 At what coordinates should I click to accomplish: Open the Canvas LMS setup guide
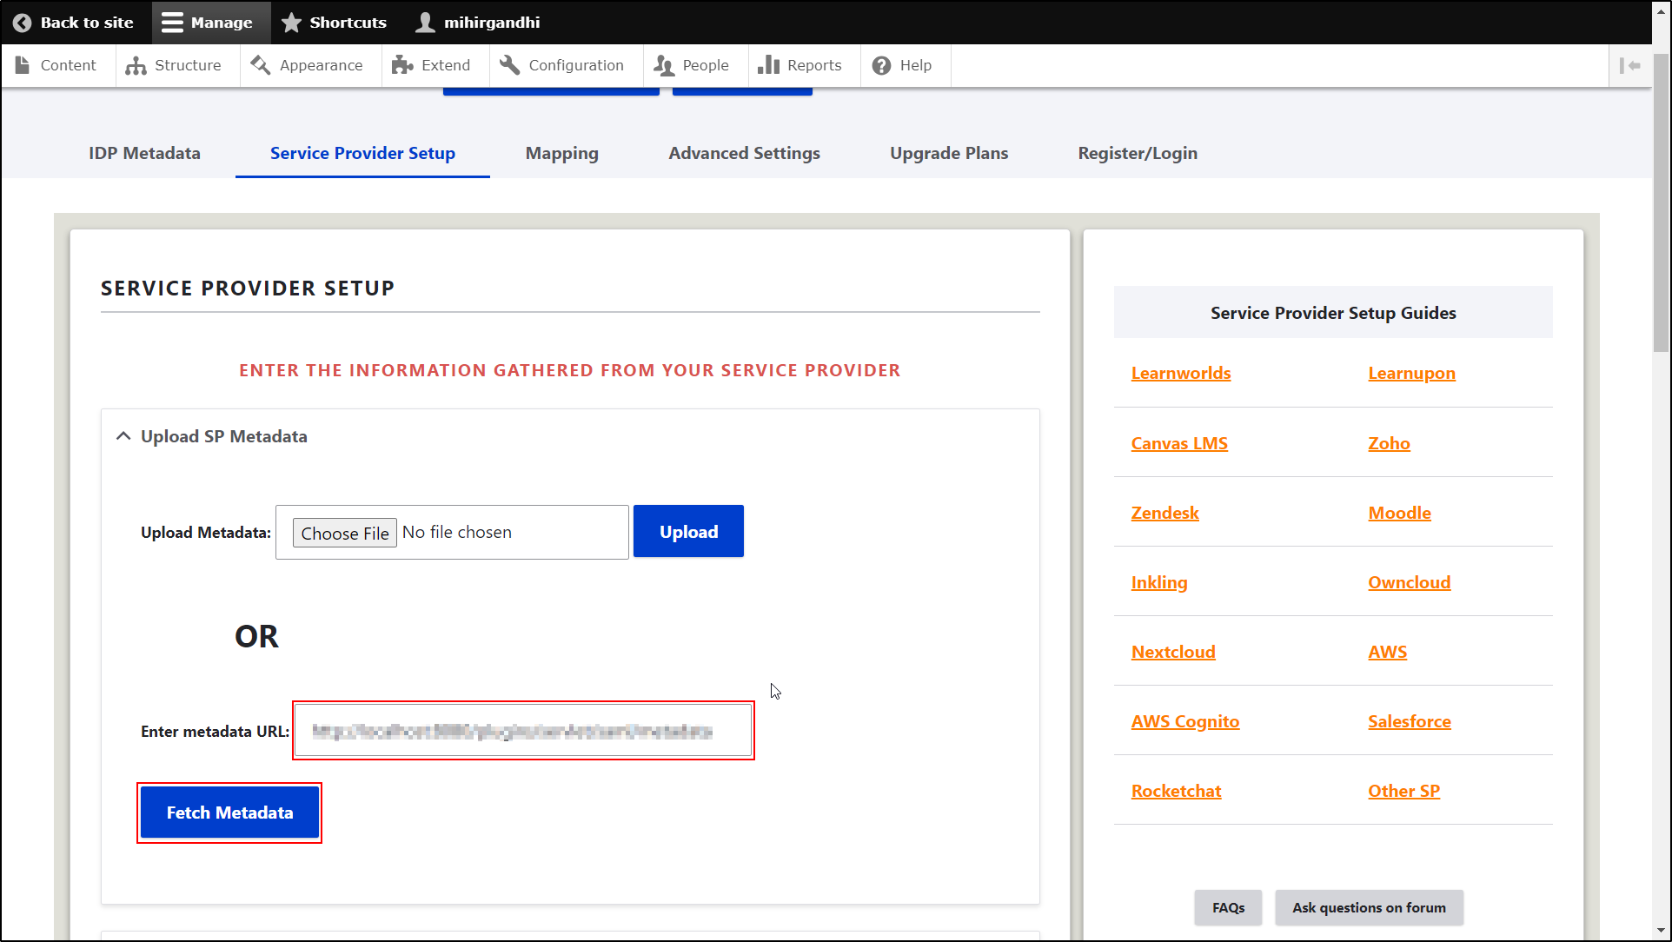[x=1178, y=443]
